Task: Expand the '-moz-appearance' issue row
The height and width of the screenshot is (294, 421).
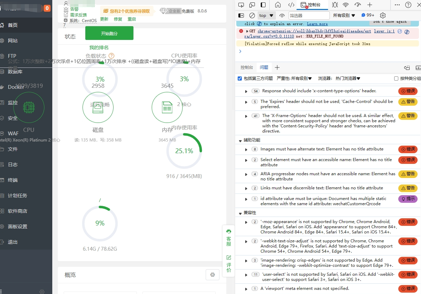Action: (x=246, y=222)
